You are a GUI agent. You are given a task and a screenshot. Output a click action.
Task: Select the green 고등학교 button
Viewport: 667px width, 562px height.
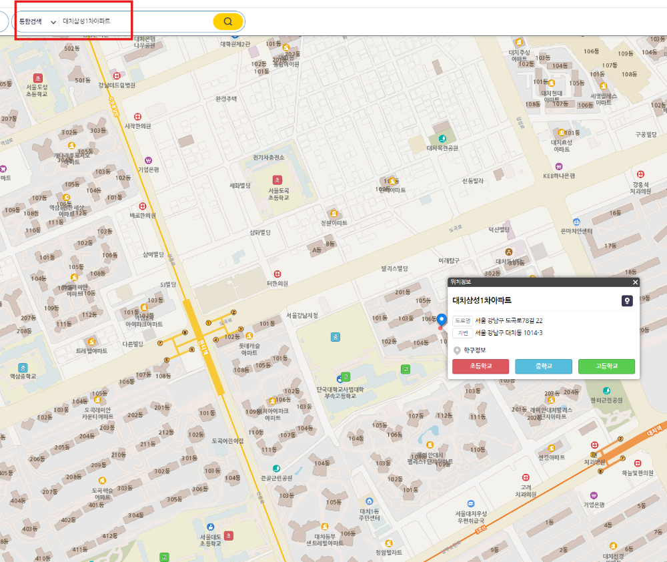tap(606, 366)
